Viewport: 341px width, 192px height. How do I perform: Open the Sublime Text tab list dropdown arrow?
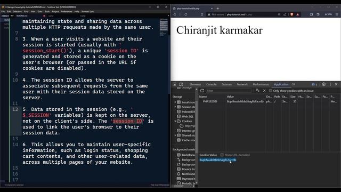click(x=168, y=16)
